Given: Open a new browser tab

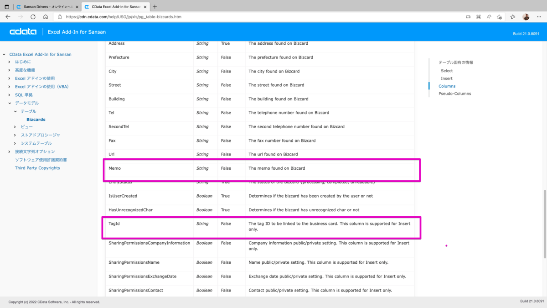Looking at the screenshot, I should click(155, 7).
